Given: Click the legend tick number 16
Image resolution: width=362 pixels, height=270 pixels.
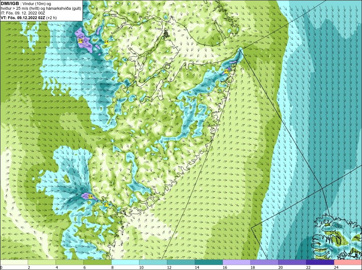Looking at the screenshot, I should point(225,267).
